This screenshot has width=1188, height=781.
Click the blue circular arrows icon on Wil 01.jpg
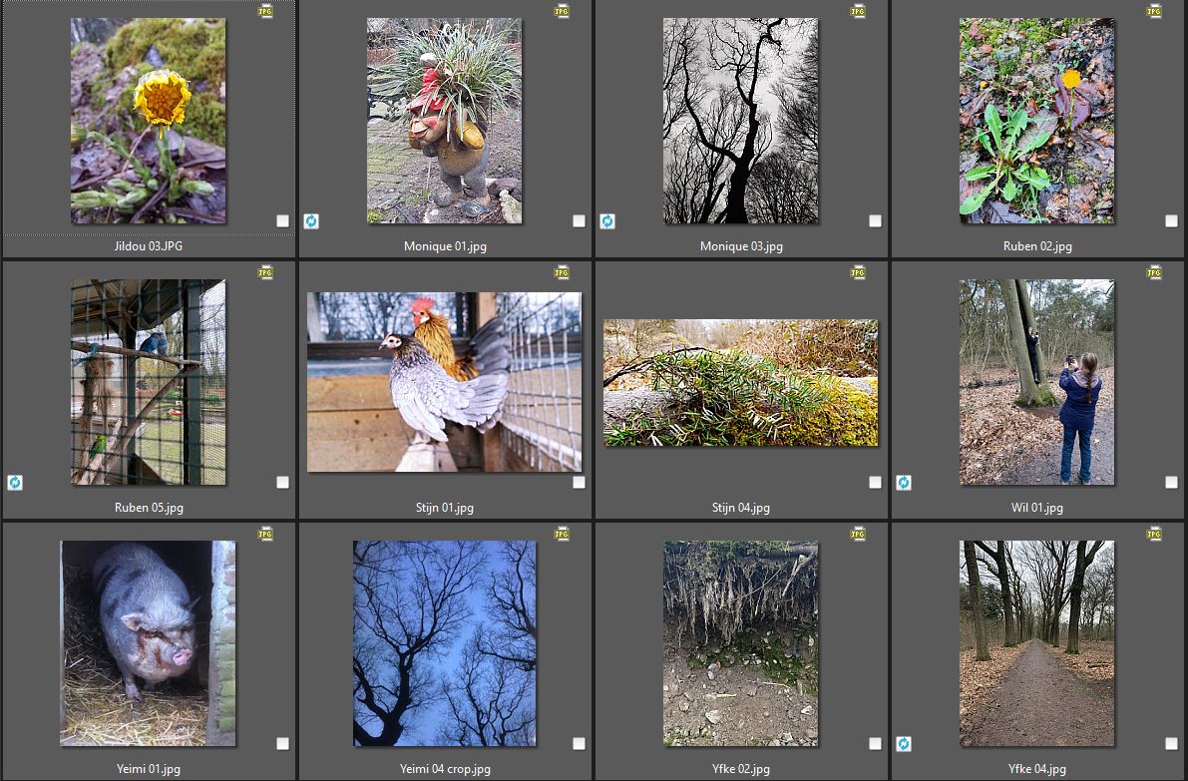(904, 483)
